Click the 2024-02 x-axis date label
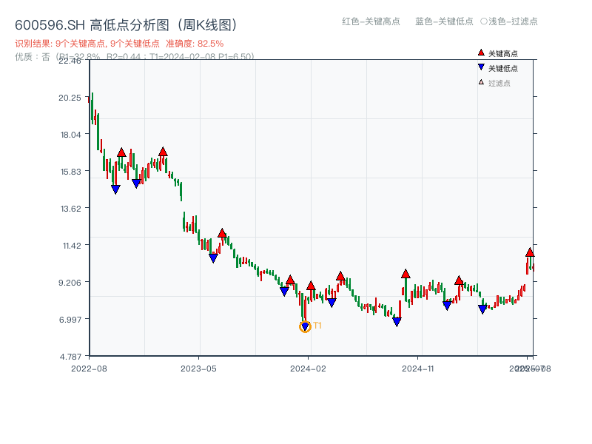592x444 pixels. [x=309, y=368]
